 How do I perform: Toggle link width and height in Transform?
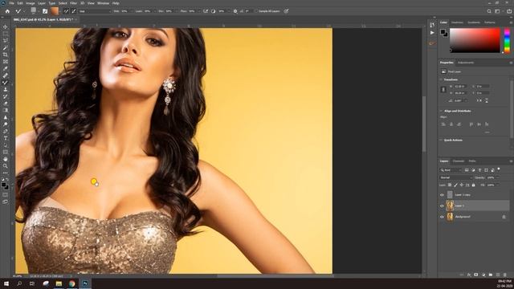[443, 89]
